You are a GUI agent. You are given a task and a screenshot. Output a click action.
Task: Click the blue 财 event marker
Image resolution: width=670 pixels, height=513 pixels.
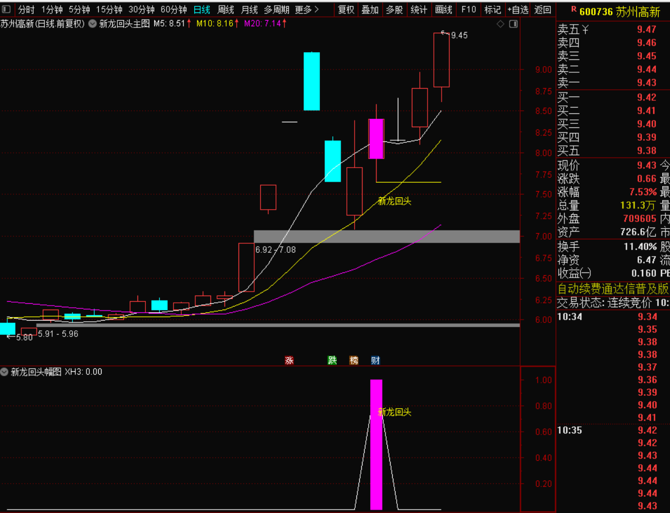pos(375,360)
